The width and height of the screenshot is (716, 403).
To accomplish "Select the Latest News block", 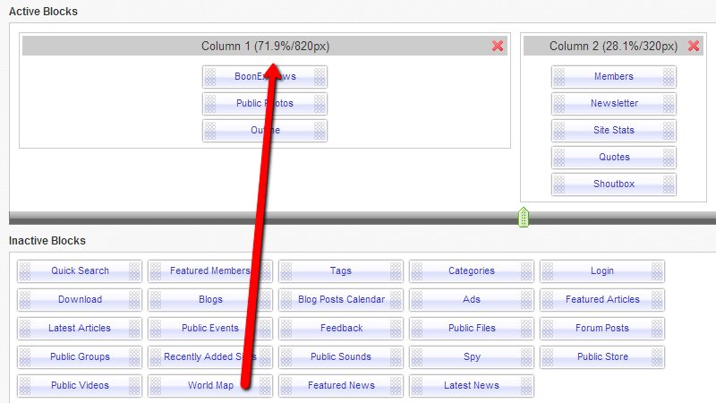I will click(x=472, y=386).
